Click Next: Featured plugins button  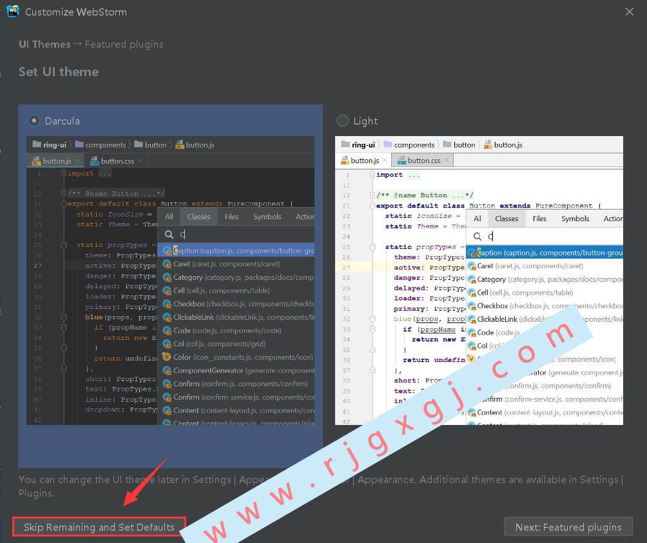pos(568,527)
